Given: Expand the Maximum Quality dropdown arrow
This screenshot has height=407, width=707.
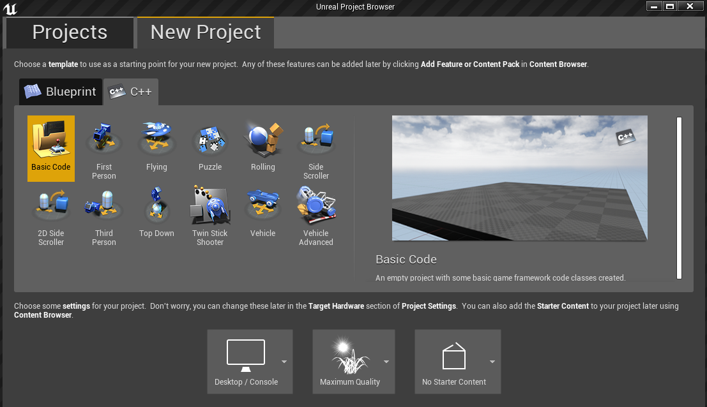Looking at the screenshot, I should [386, 362].
